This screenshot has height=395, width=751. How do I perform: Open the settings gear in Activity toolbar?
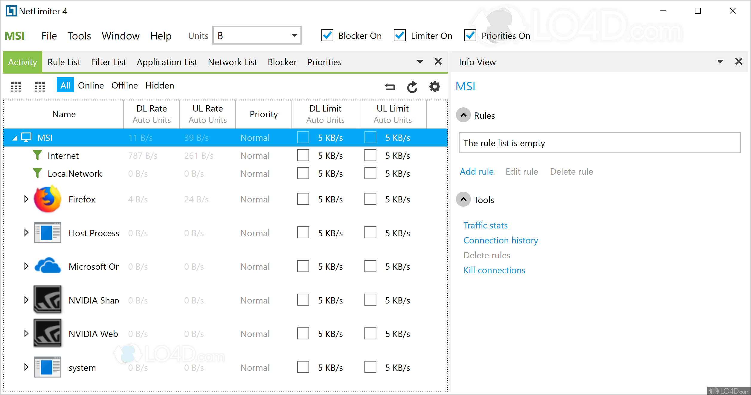click(434, 86)
